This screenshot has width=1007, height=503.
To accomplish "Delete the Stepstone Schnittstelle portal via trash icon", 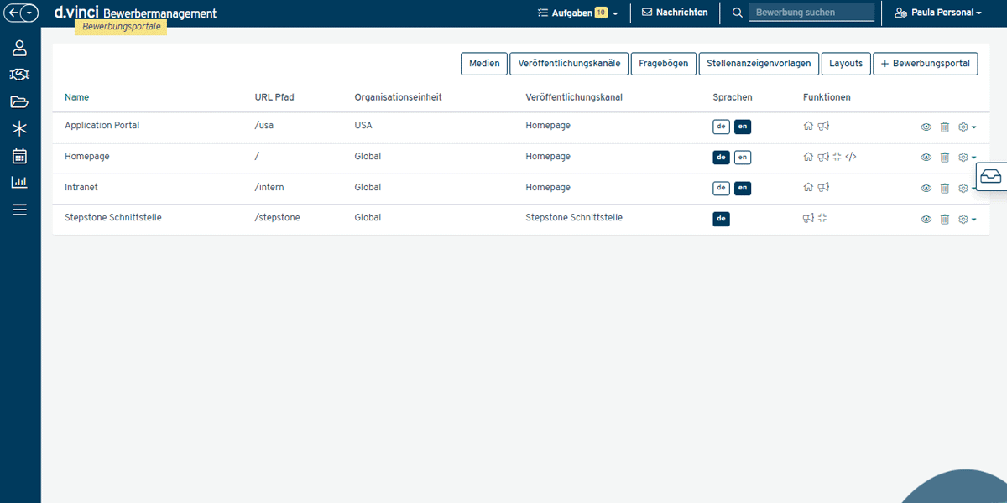I will (x=944, y=219).
